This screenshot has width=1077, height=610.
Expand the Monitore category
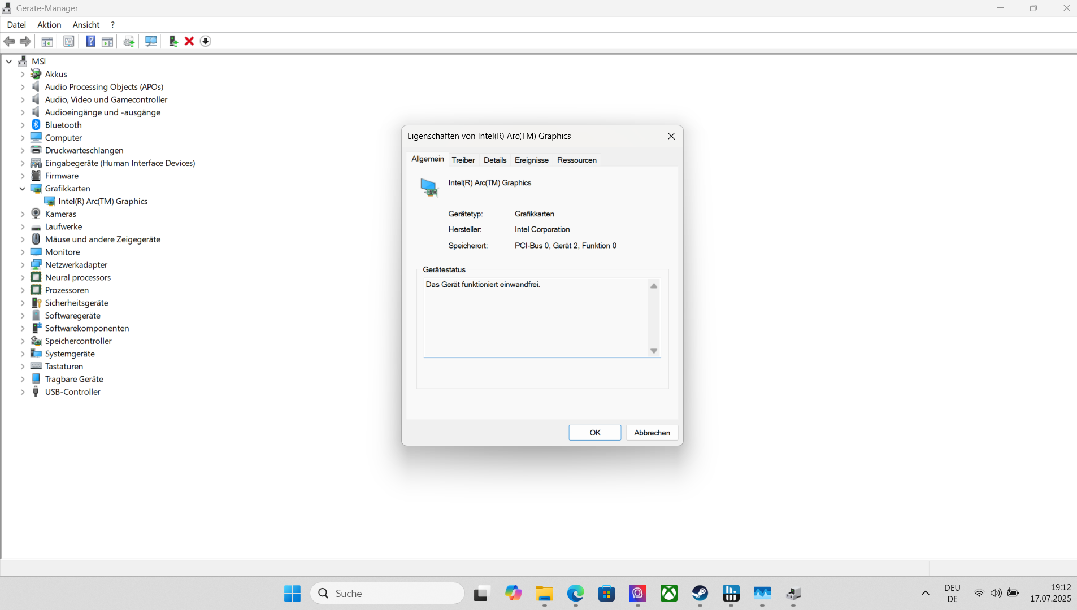coord(23,252)
